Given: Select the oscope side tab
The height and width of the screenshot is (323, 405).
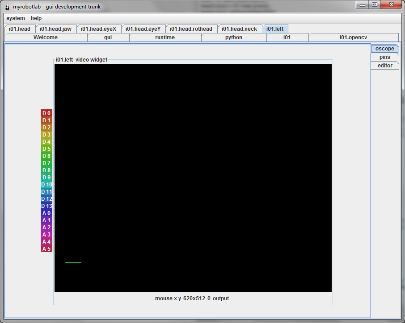Looking at the screenshot, I should (x=385, y=49).
